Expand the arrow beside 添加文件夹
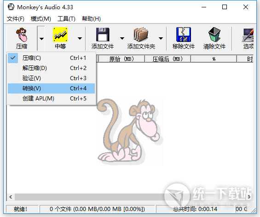Viewport: 260px width, 217px height. coord(161,39)
